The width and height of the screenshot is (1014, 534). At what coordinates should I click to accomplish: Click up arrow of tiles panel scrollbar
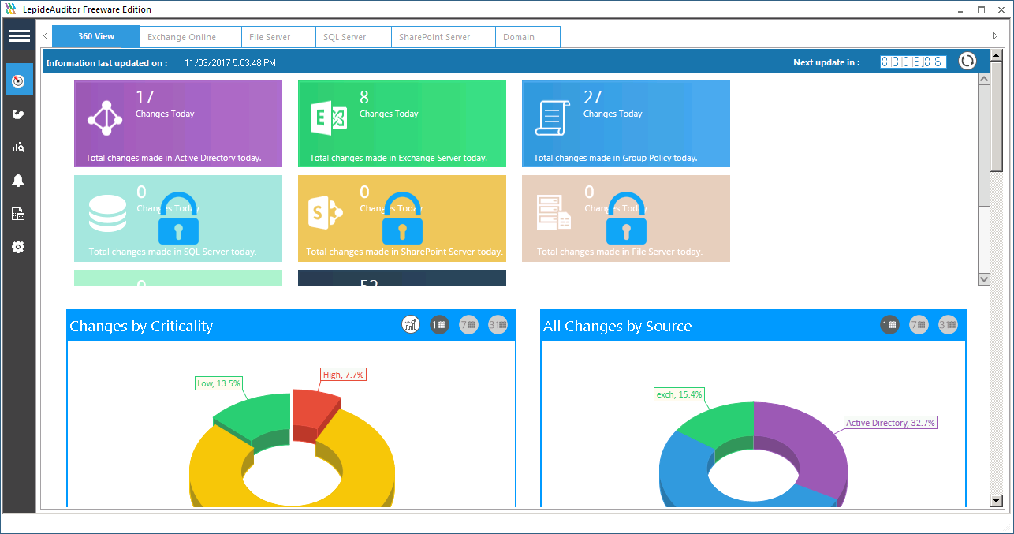[983, 79]
